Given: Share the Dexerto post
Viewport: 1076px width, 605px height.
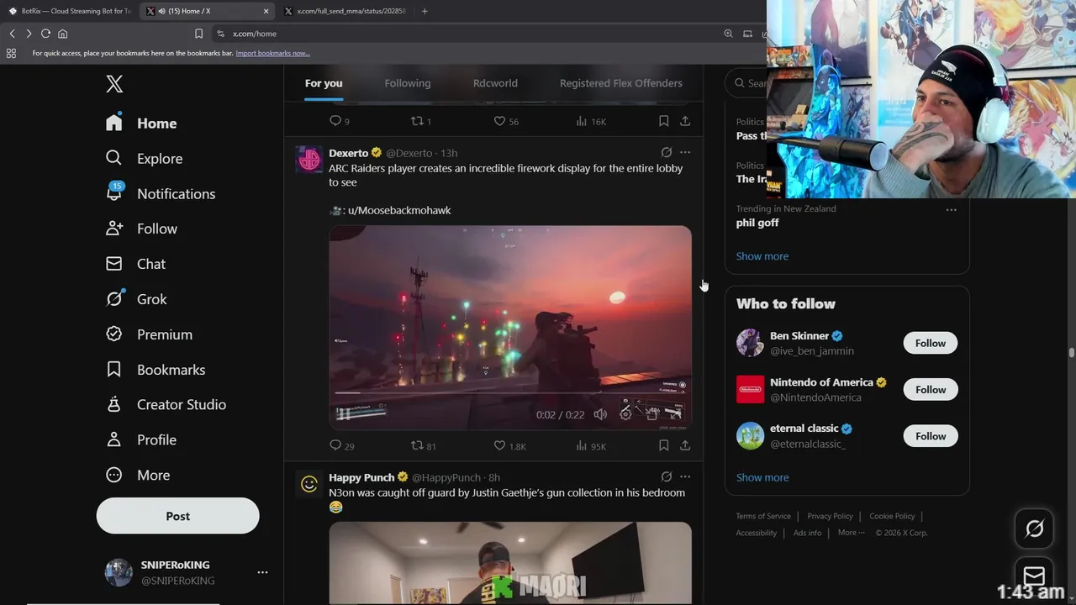Looking at the screenshot, I should pyautogui.click(x=685, y=445).
